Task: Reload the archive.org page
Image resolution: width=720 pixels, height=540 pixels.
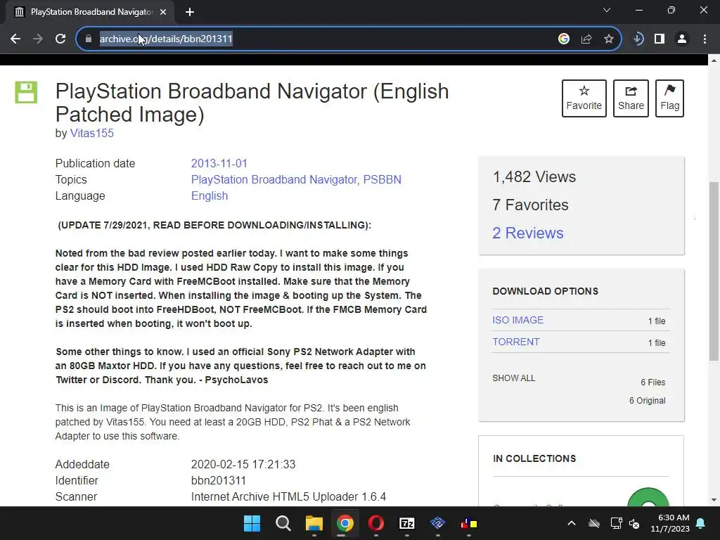Action: 60,39
